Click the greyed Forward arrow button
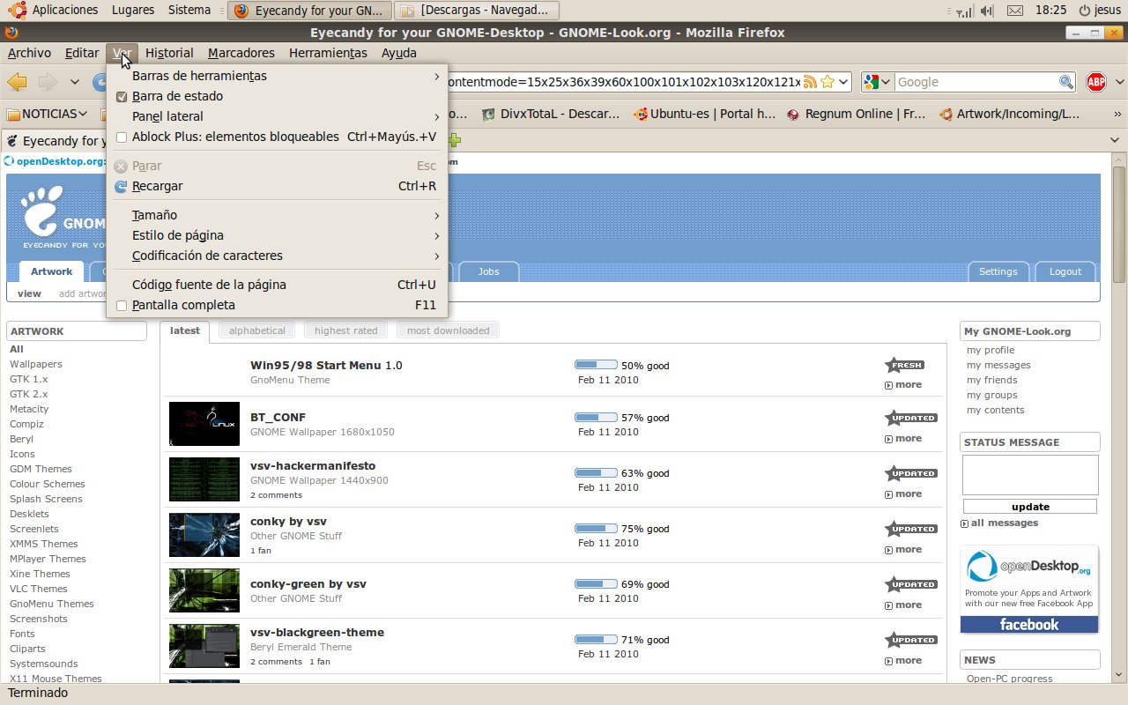The image size is (1128, 705). click(47, 82)
